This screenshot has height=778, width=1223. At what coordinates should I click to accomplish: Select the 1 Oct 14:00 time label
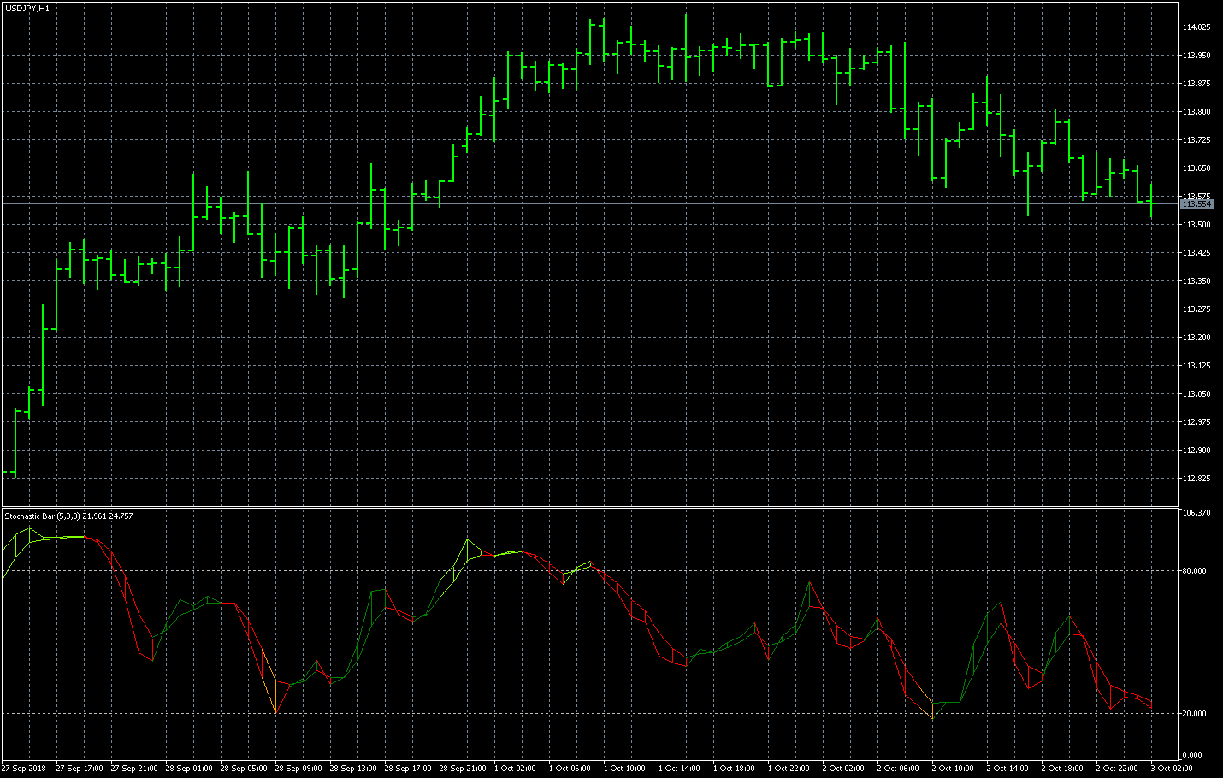tap(681, 769)
